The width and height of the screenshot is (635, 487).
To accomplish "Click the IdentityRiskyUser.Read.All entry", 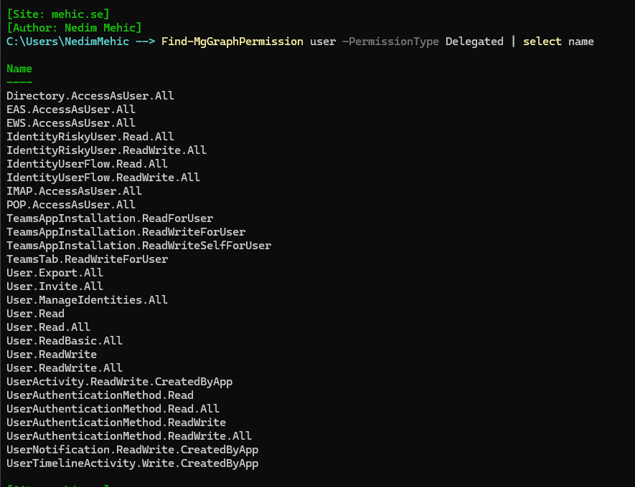I will click(x=90, y=137).
